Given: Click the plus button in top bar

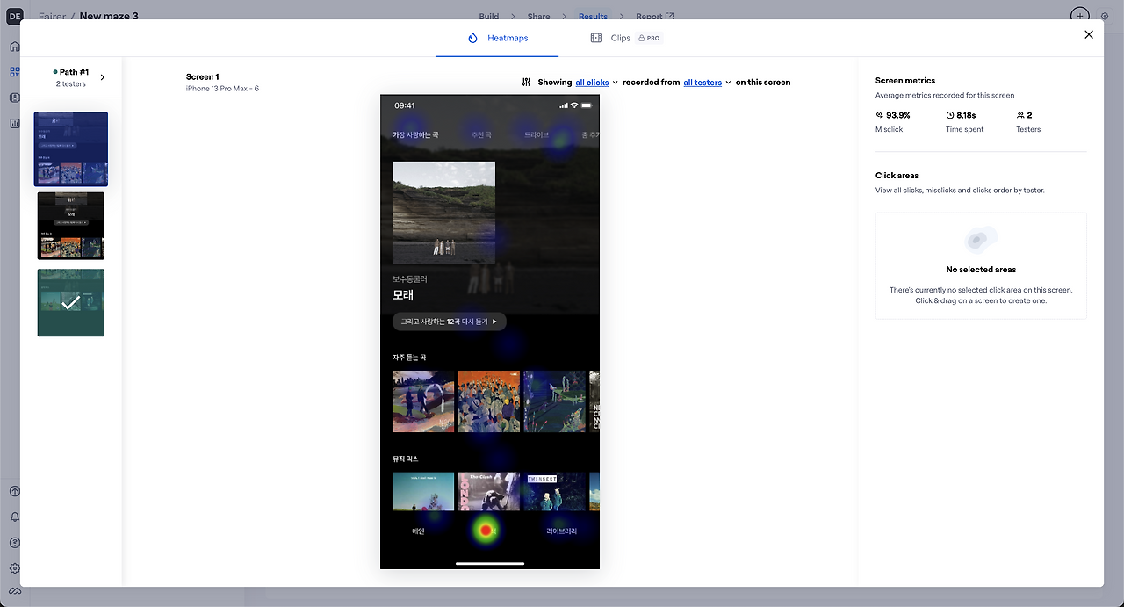Looking at the screenshot, I should [x=1079, y=16].
